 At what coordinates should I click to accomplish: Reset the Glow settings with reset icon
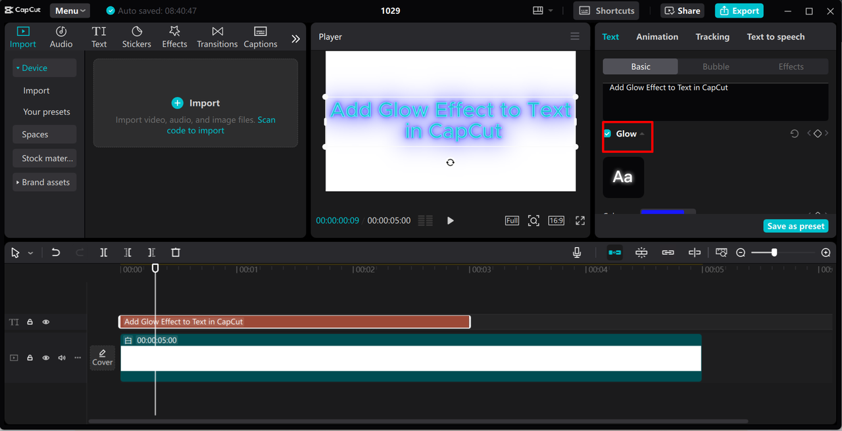click(794, 133)
